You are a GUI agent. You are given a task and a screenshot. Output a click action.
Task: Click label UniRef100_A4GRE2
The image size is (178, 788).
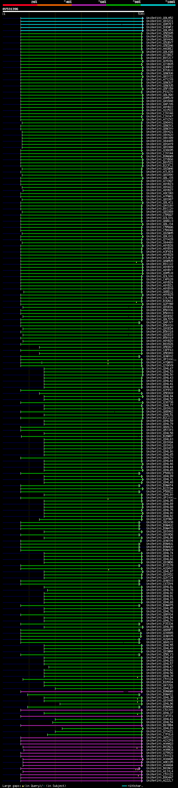point(159,49)
